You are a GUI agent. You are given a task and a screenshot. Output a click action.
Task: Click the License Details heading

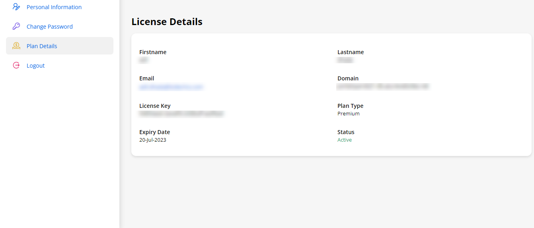[167, 22]
